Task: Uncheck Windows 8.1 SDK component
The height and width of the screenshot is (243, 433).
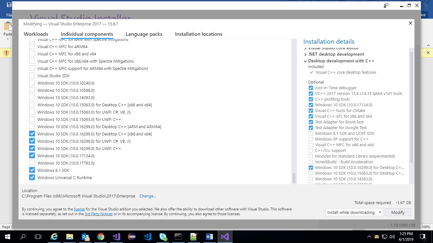Action: click(x=32, y=170)
